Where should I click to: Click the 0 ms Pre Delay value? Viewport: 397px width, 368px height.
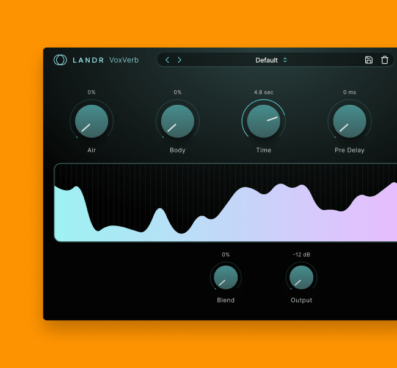(x=349, y=92)
